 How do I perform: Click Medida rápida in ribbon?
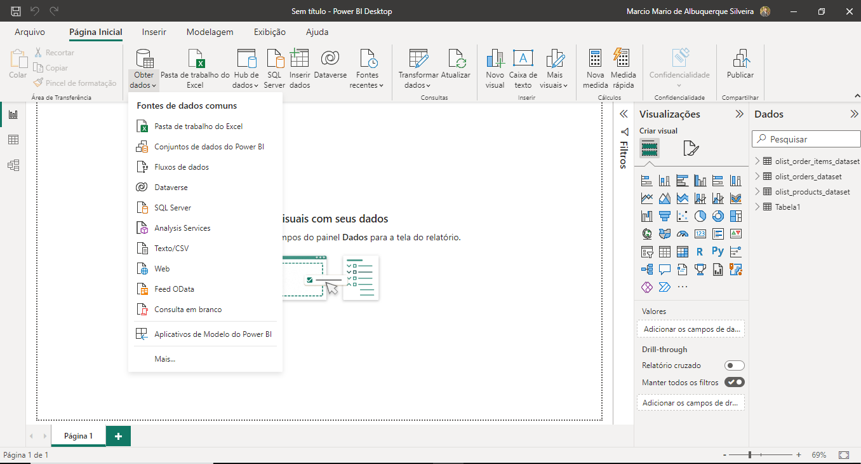coord(623,69)
